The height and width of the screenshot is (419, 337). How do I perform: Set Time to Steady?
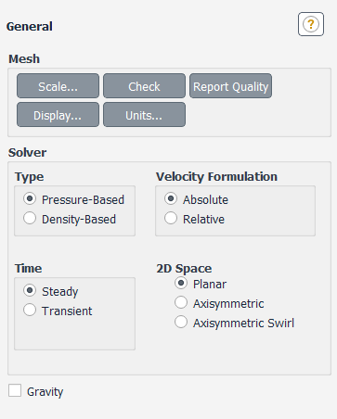pos(30,290)
